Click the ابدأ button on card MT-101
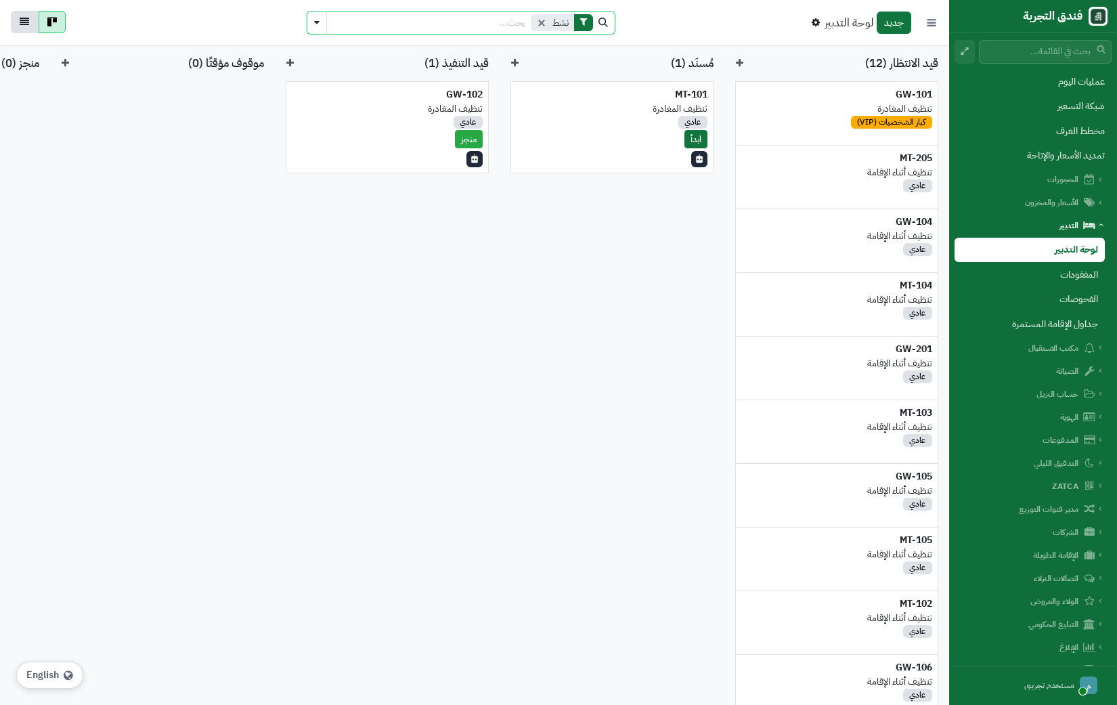The height and width of the screenshot is (705, 1117). pyautogui.click(x=695, y=140)
